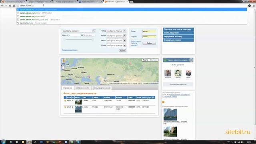
Task: Click 'Продать или сдать квартиру' menu button
Action: [x=178, y=29]
